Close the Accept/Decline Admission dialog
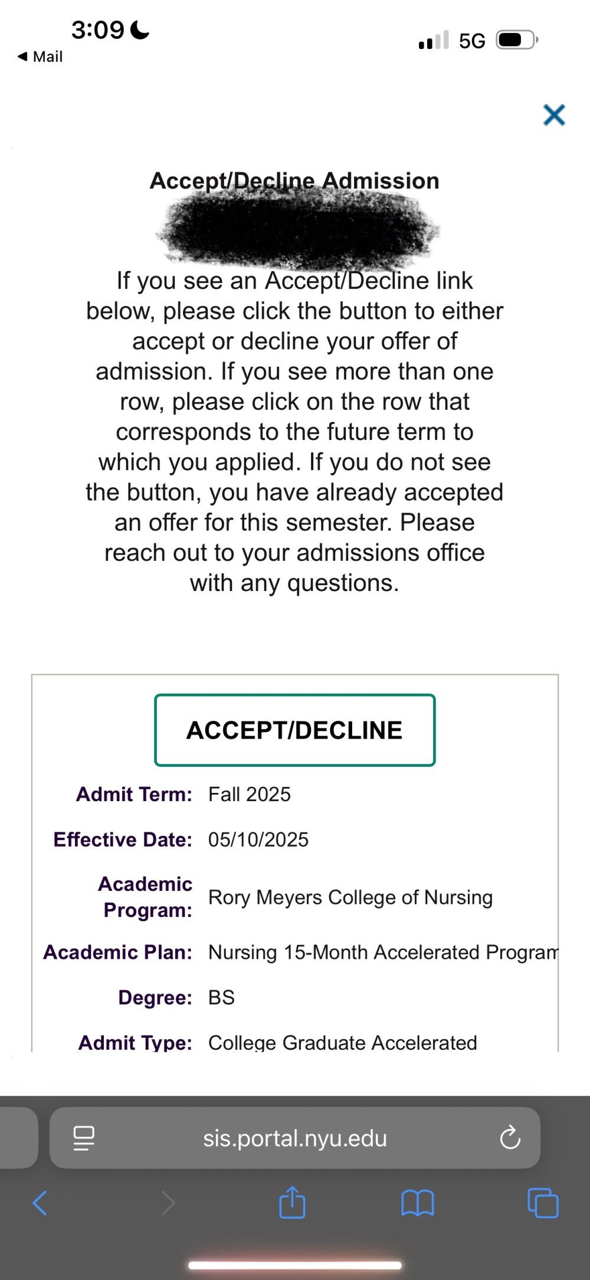The height and width of the screenshot is (1280, 590). (554, 115)
